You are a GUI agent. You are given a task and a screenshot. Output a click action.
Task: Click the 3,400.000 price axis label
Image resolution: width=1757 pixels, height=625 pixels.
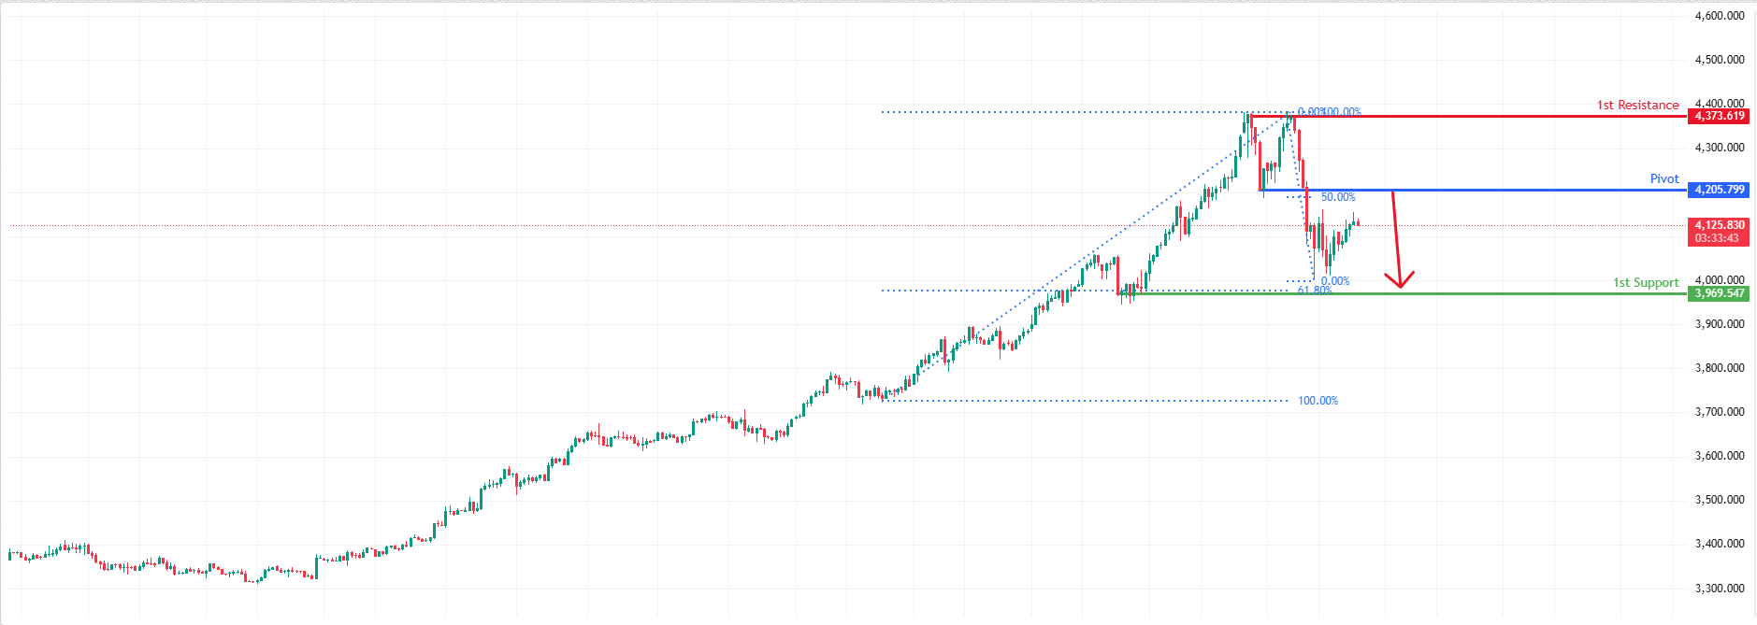coord(1719,544)
